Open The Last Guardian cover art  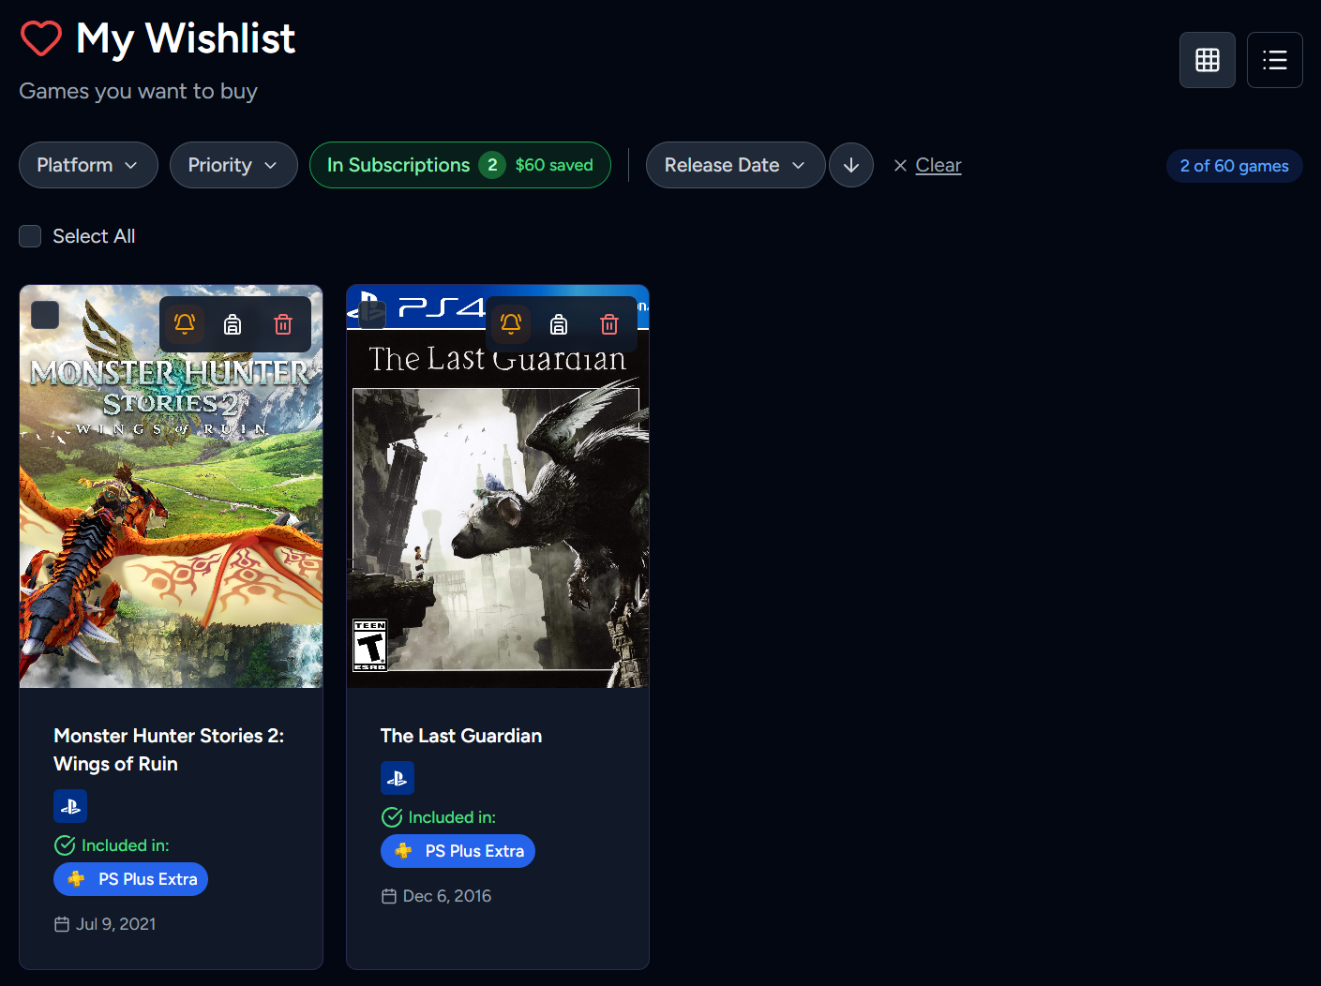click(x=497, y=525)
